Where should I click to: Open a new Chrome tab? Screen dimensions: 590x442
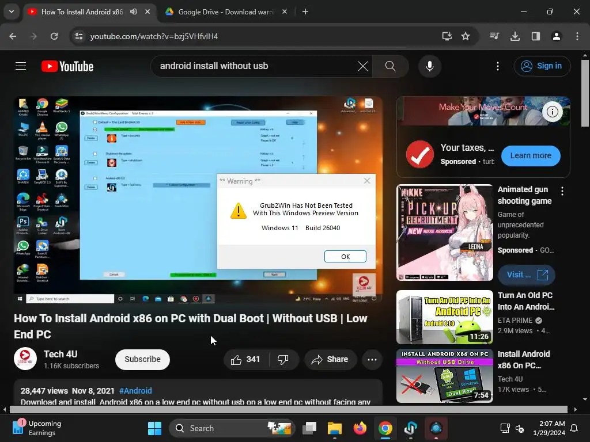click(305, 12)
